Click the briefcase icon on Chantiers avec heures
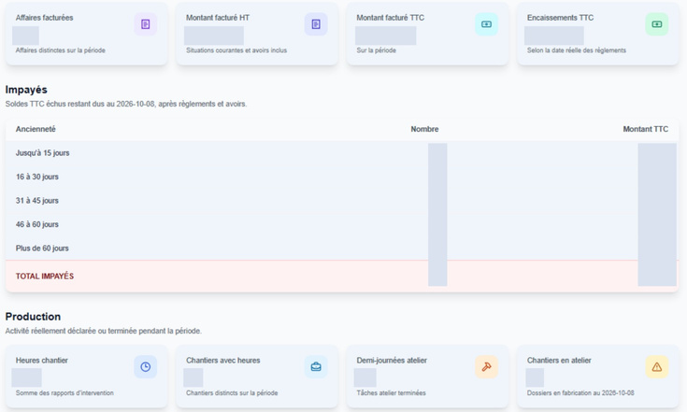Viewport: 687px width, 412px height. [x=316, y=367]
